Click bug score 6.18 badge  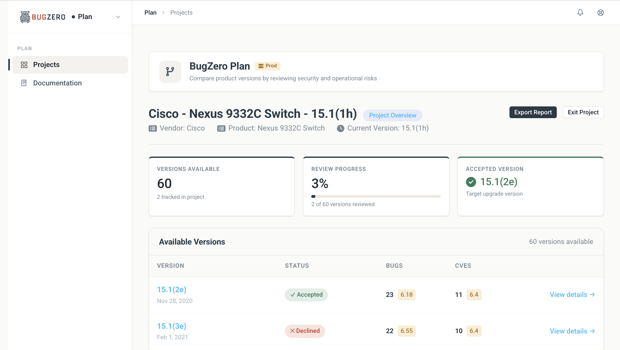[x=407, y=295]
